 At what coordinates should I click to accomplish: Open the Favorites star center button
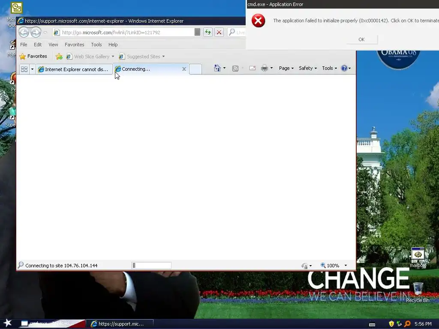(x=33, y=56)
